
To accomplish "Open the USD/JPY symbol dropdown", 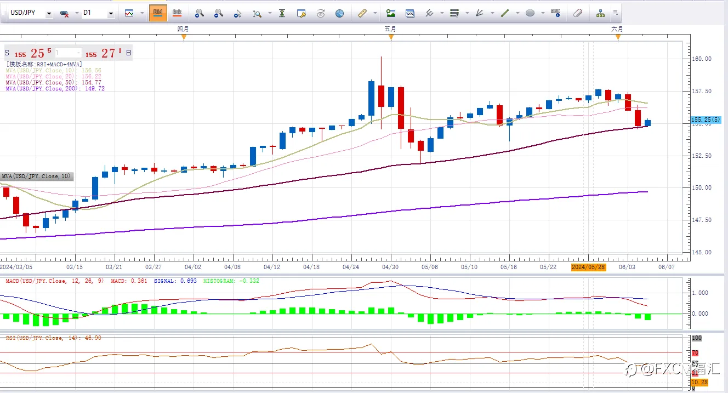I will [48, 13].
